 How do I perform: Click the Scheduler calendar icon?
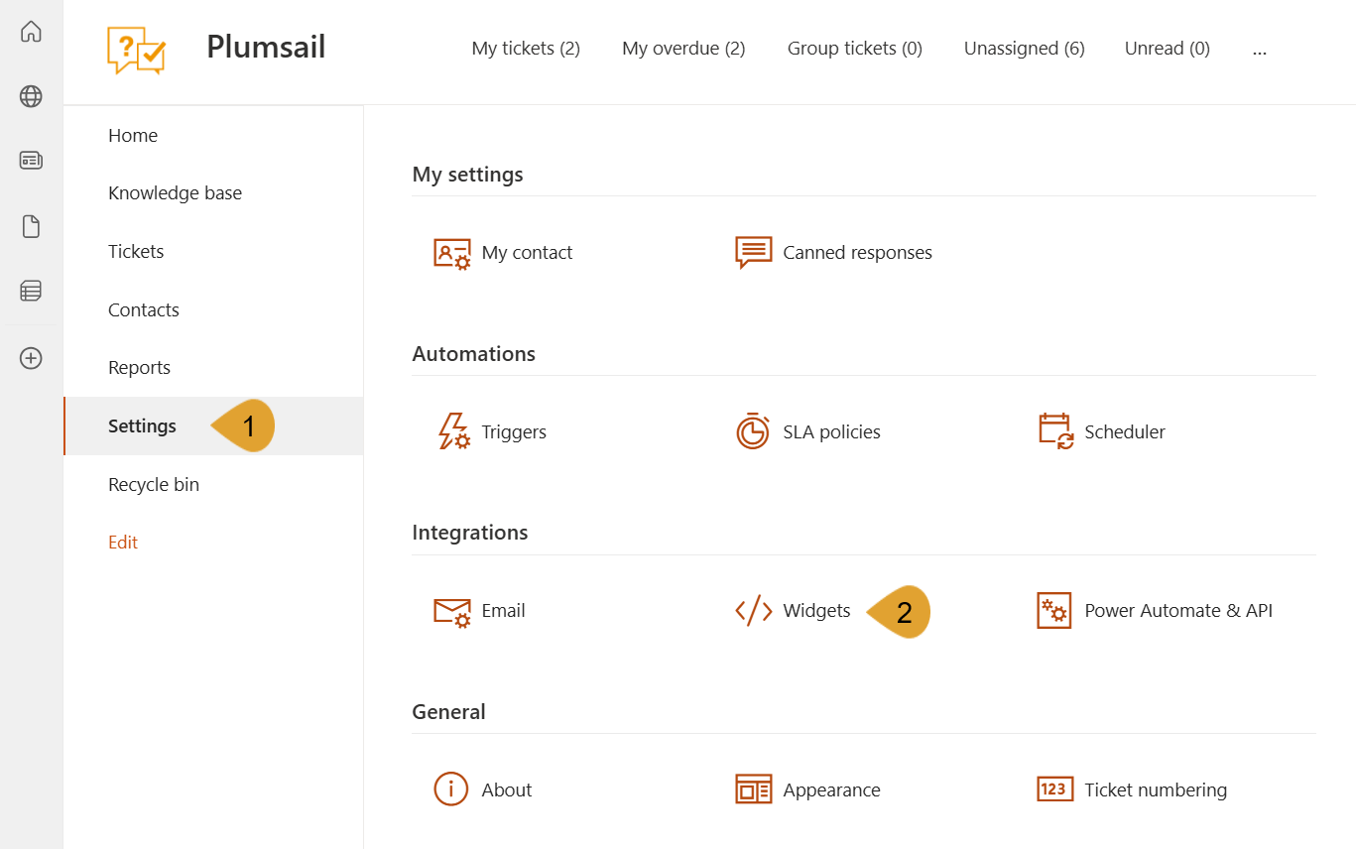tap(1055, 431)
